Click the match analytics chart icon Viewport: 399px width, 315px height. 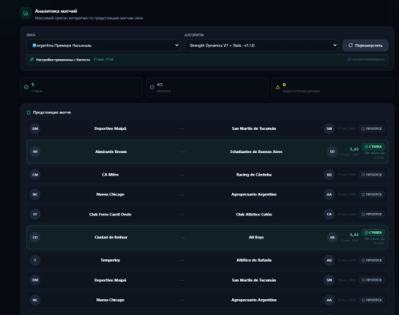click(x=26, y=13)
